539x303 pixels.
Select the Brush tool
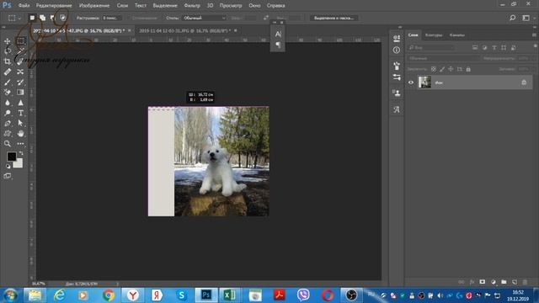[8, 82]
